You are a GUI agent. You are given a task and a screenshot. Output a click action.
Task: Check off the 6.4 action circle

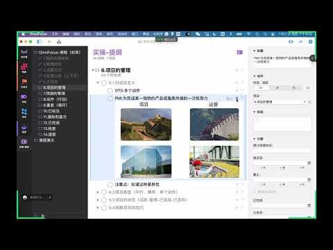pos(104,208)
